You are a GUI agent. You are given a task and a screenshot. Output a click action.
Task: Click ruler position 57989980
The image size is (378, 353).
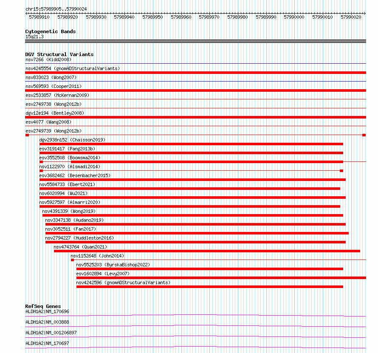coord(237,17)
